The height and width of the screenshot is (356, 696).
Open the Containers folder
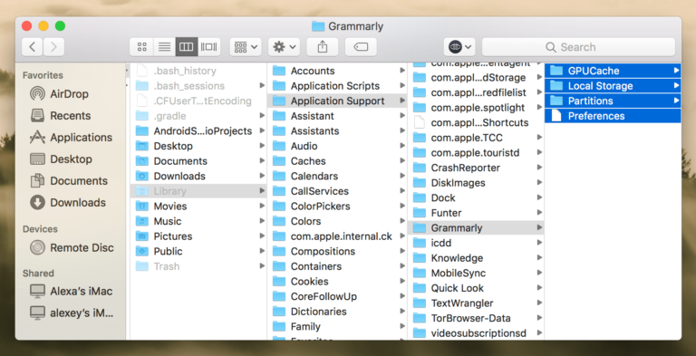337,267
